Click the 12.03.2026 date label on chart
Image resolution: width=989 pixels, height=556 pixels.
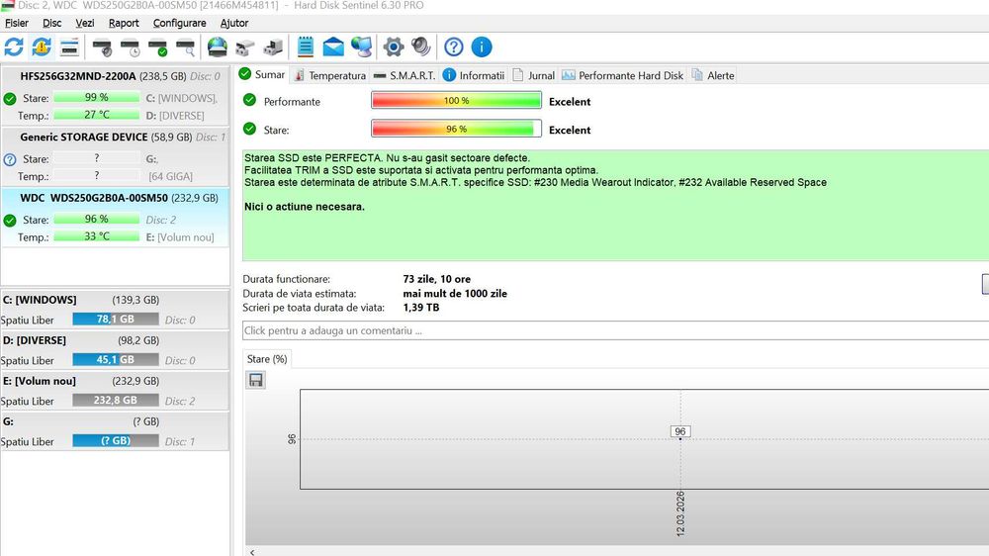[x=680, y=513]
